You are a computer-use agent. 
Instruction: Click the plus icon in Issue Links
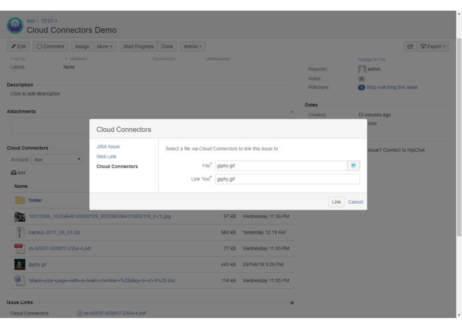292,303
